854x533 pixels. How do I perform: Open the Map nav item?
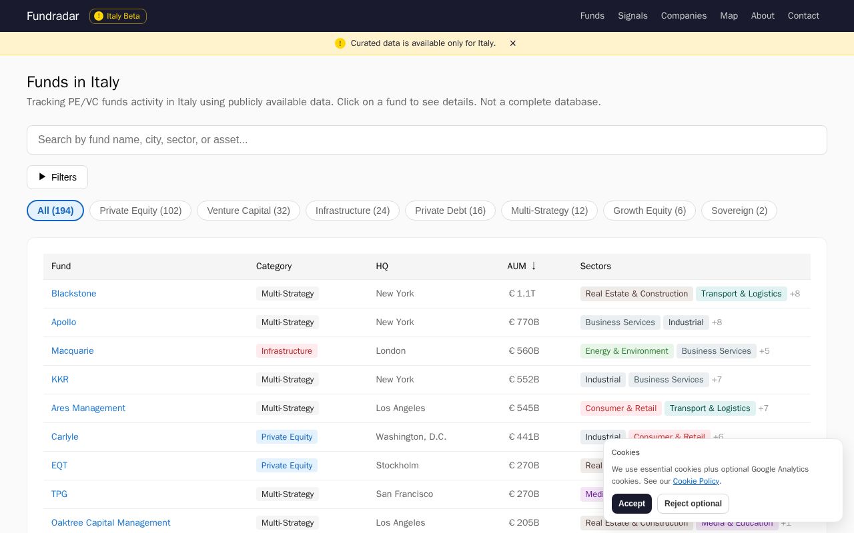tap(729, 16)
